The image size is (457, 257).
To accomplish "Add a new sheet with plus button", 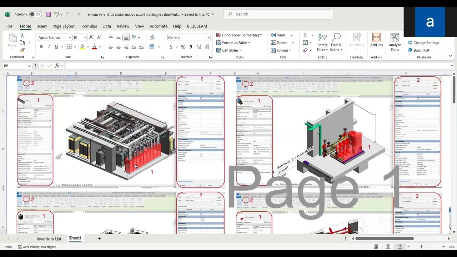I will [x=99, y=238].
